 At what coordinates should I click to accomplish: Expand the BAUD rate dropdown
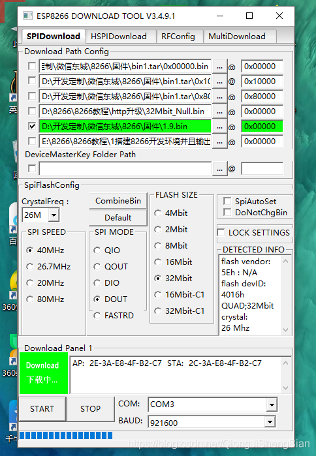click(x=270, y=421)
